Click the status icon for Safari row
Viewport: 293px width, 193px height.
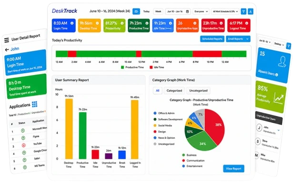[24, 160]
